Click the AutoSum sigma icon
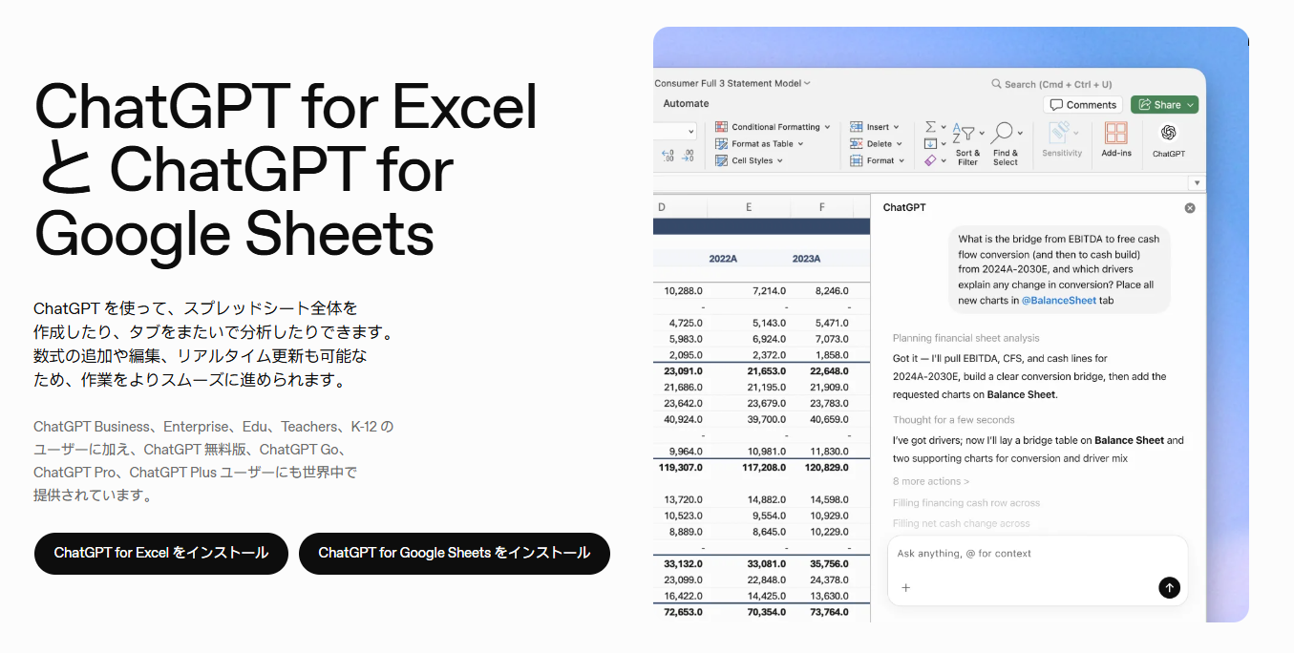Screen dimensions: 1294x653 coord(930,127)
